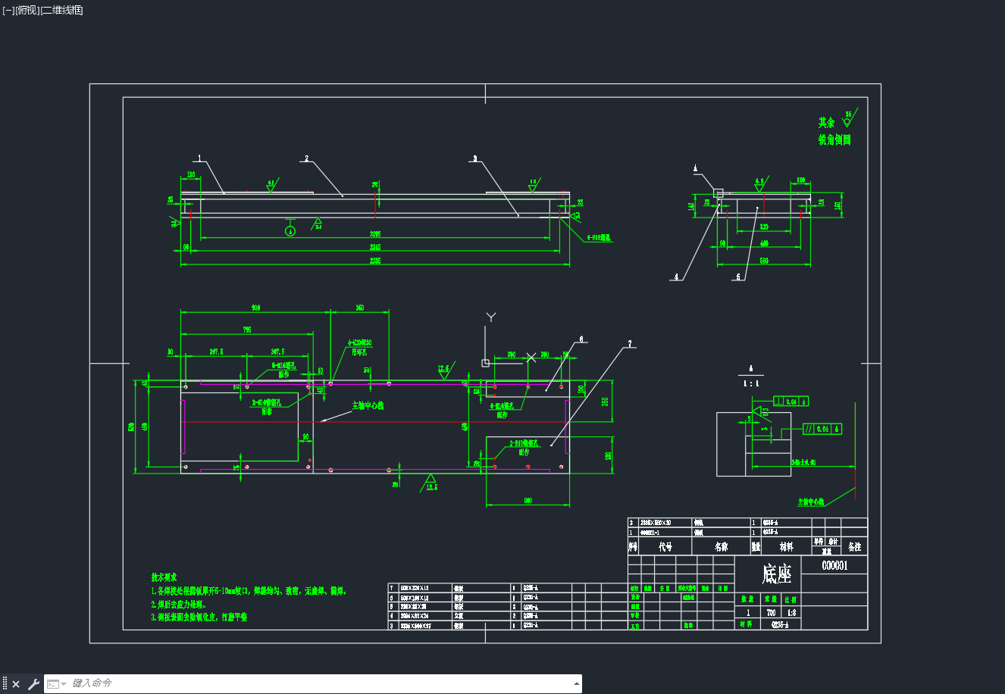Open the [-] viewport controls menu
1005x694 pixels.
click(8, 10)
